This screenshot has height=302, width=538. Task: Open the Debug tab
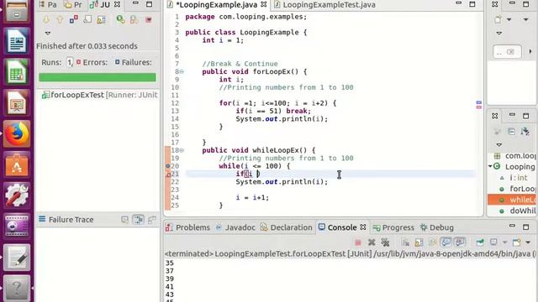point(437,227)
